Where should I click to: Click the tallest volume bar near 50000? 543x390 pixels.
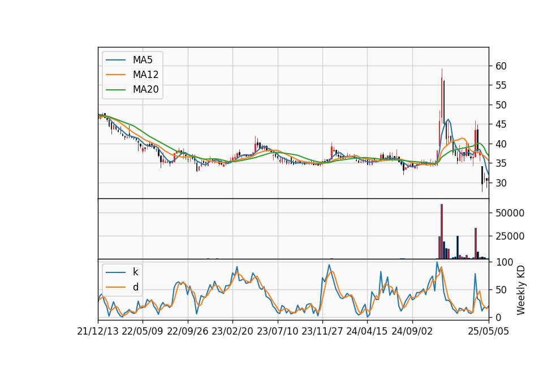click(442, 232)
